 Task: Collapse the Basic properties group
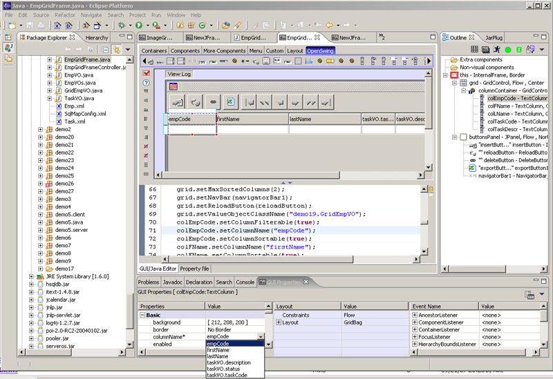(142, 315)
